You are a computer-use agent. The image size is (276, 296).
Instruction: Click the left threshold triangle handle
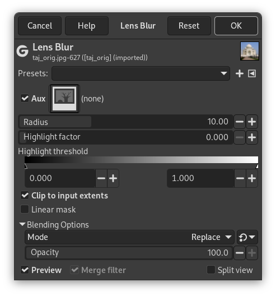pos(26,166)
